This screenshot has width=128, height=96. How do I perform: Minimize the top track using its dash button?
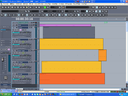pyautogui.click(x=33, y=39)
